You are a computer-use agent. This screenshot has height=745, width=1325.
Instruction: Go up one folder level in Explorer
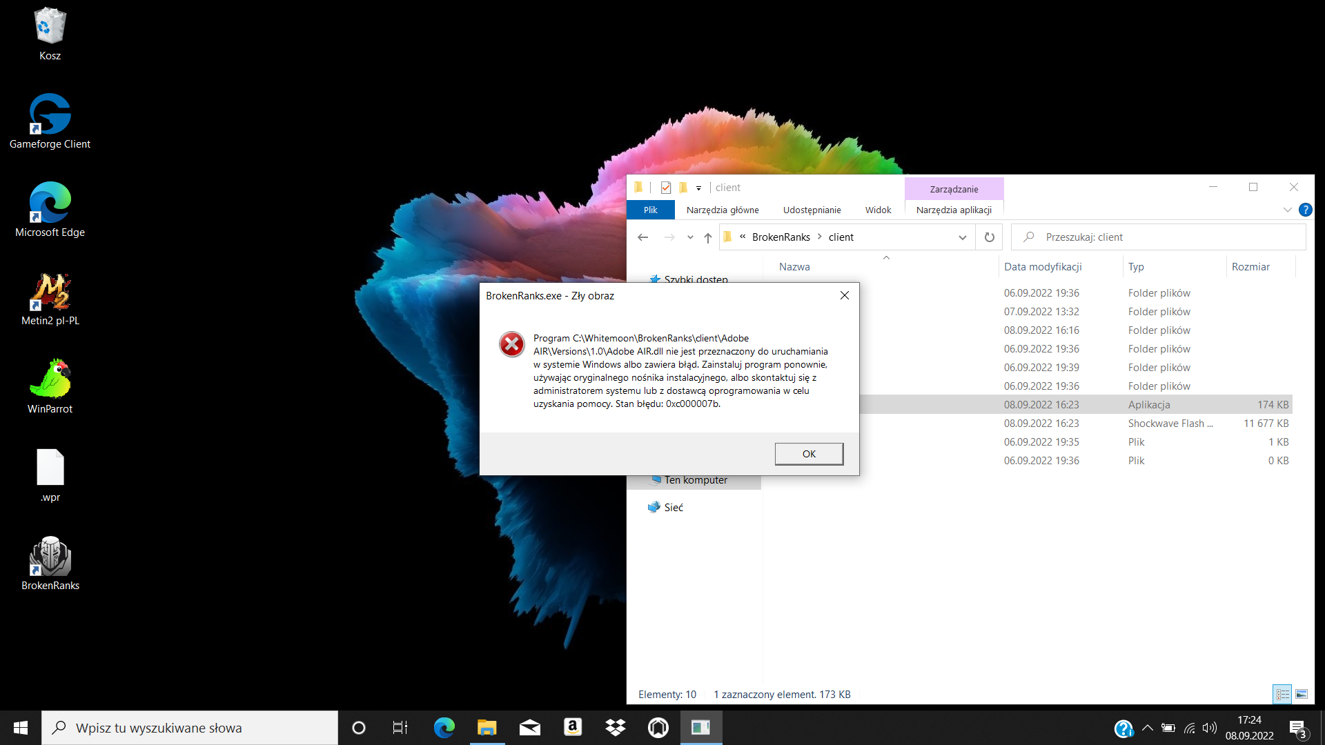(707, 237)
